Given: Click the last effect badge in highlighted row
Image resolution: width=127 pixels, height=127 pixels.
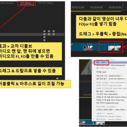Looking at the screenshot, I should click(x=54, y=34).
